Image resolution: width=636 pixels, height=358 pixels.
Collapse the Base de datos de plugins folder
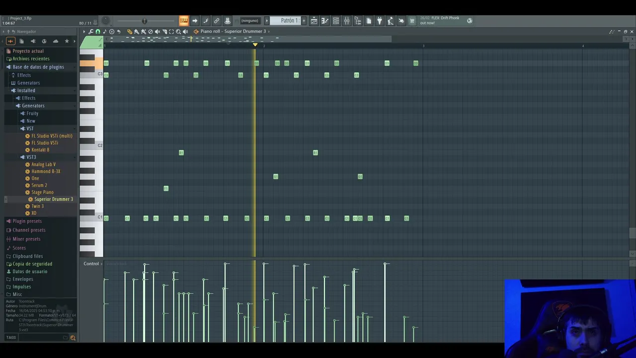pos(38,67)
